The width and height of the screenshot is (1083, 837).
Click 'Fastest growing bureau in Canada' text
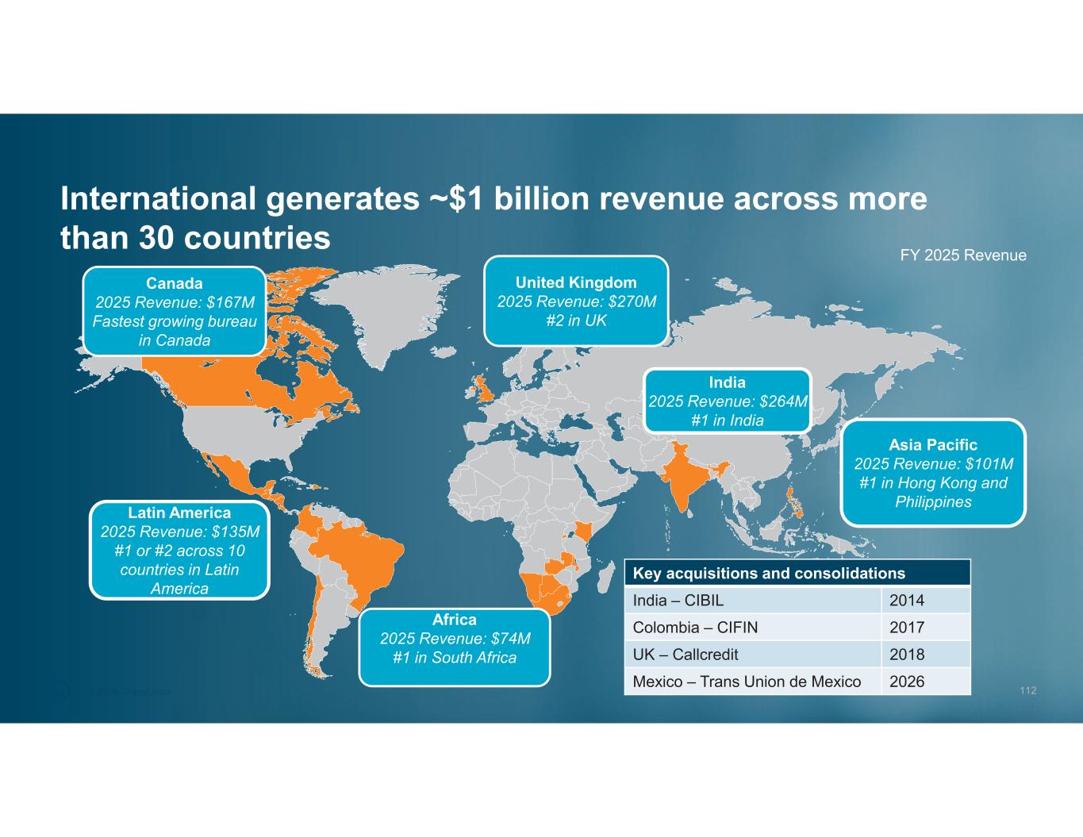click(175, 331)
